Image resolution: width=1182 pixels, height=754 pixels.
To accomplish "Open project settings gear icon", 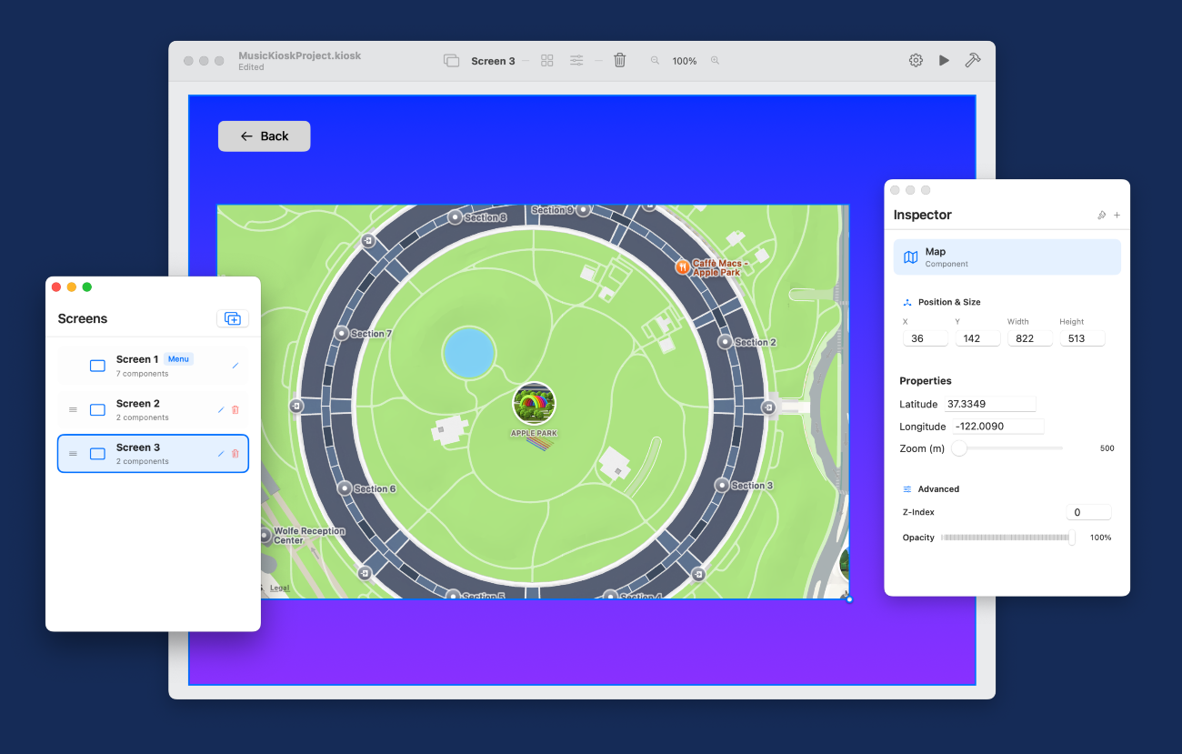I will coord(916,61).
